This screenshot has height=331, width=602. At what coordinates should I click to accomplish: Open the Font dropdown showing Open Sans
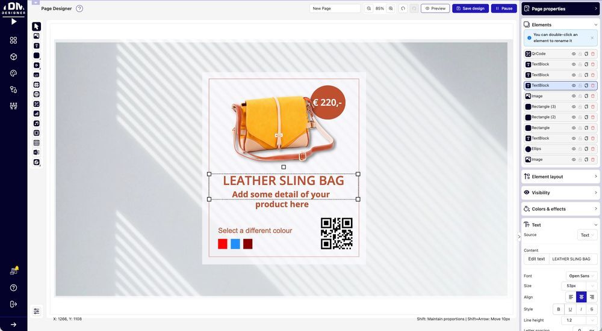point(582,276)
